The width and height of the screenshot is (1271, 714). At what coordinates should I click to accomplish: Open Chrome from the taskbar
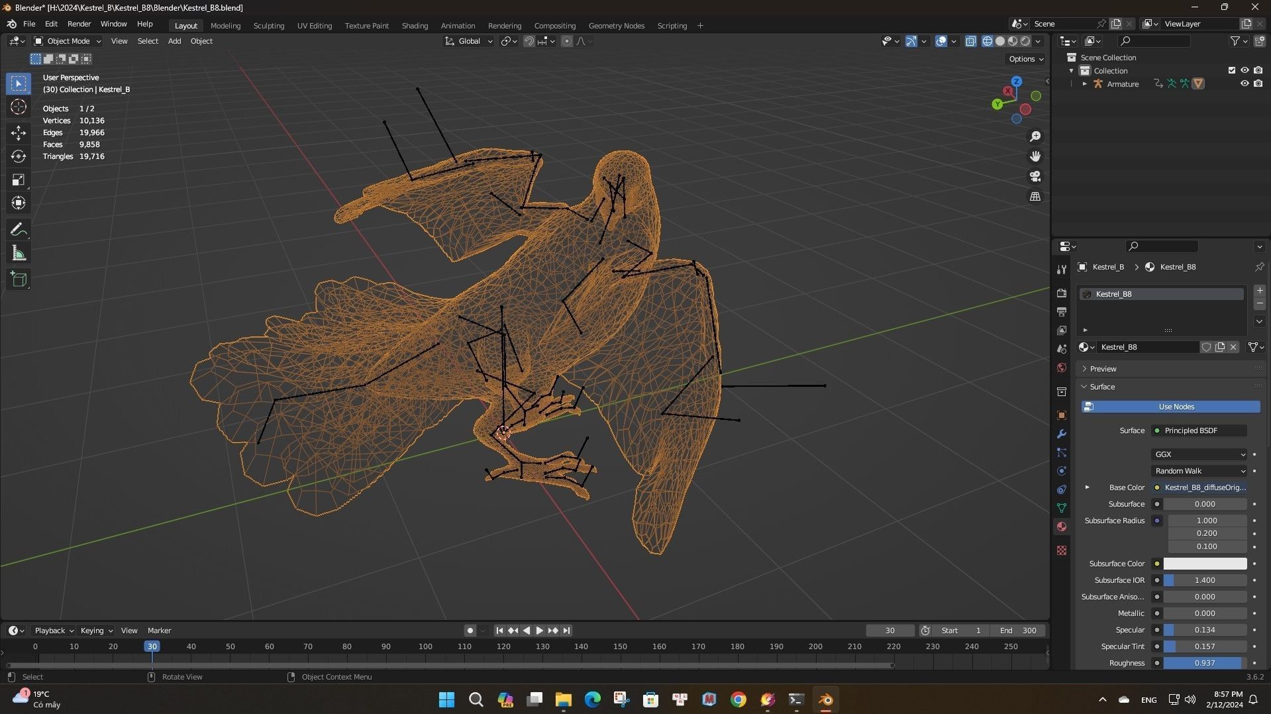(x=738, y=699)
